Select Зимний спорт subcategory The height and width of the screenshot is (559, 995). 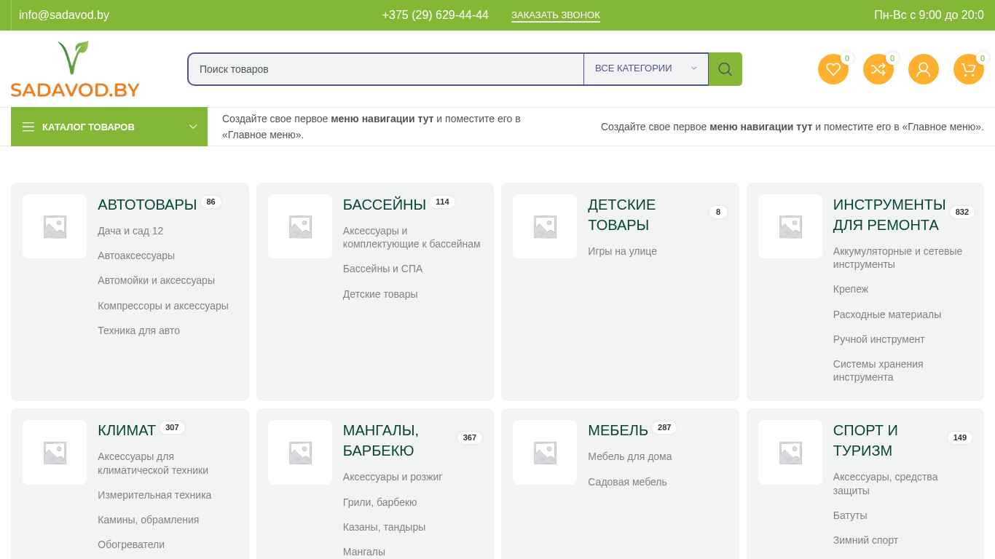[865, 540]
